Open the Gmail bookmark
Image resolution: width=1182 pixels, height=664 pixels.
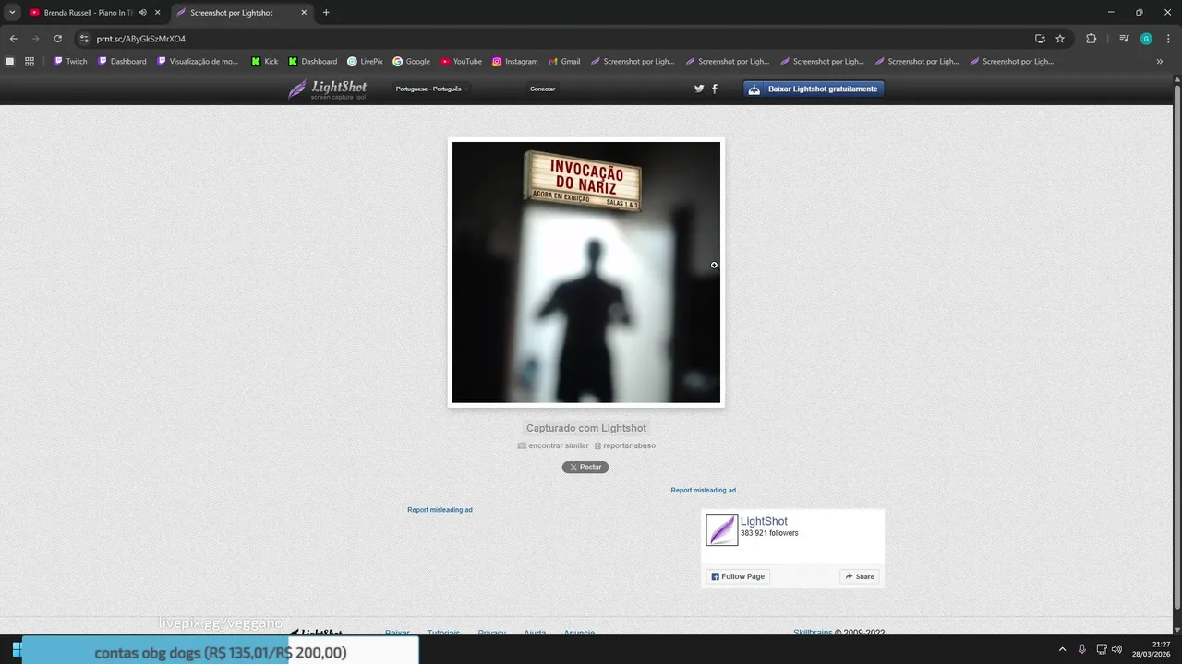[x=563, y=62]
